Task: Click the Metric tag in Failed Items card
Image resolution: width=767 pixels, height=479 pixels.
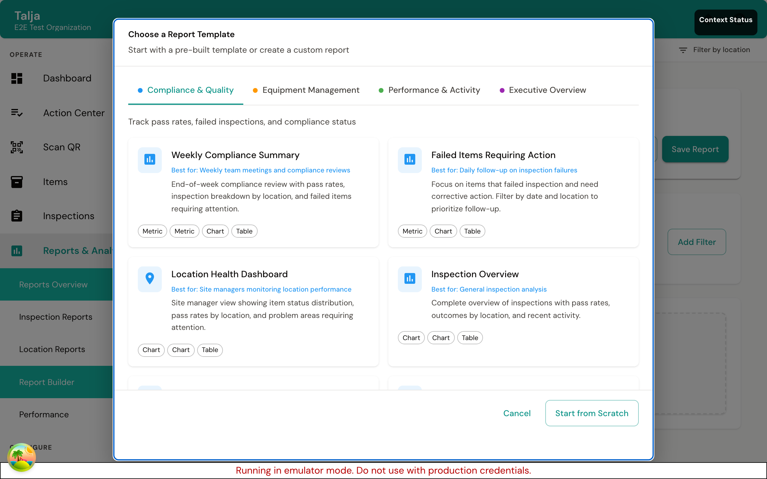Action: 412,231
